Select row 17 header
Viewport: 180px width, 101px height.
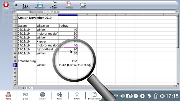(x=15, y=81)
